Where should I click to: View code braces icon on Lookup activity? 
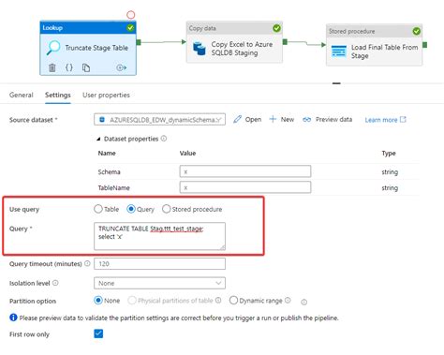pos(69,67)
